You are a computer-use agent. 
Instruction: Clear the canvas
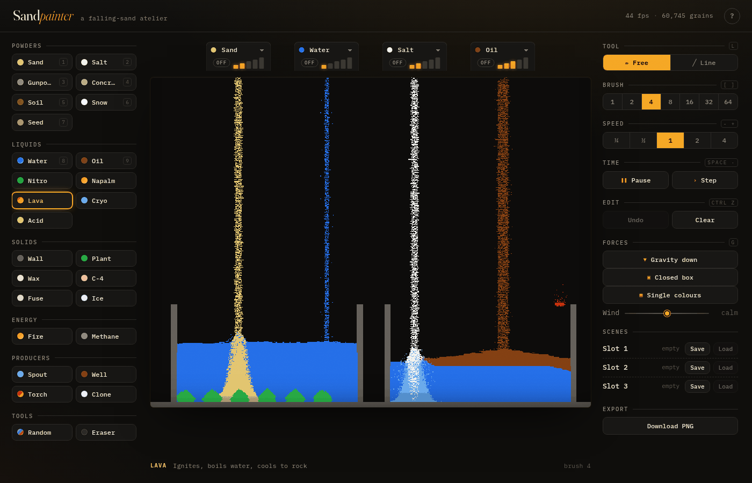pyautogui.click(x=705, y=220)
